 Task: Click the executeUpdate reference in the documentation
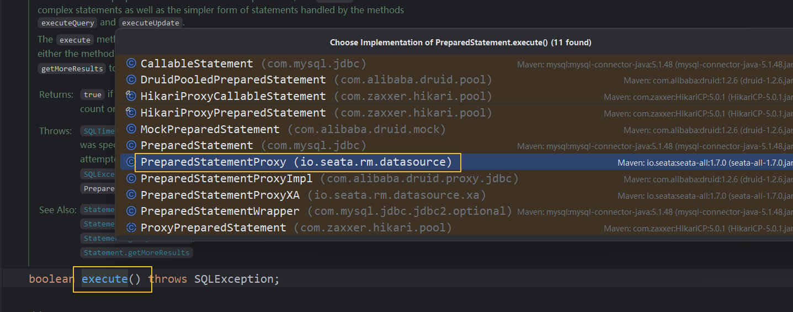pos(151,23)
